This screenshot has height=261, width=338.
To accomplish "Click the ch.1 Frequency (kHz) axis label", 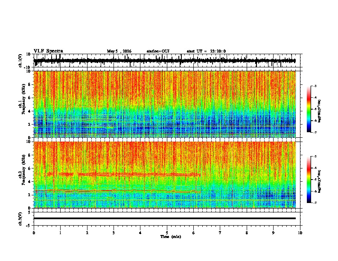I will (x=23, y=104).
